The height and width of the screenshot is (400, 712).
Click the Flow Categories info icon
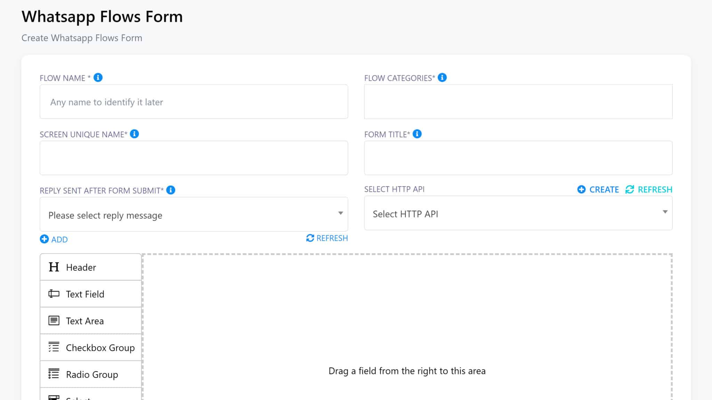(442, 77)
